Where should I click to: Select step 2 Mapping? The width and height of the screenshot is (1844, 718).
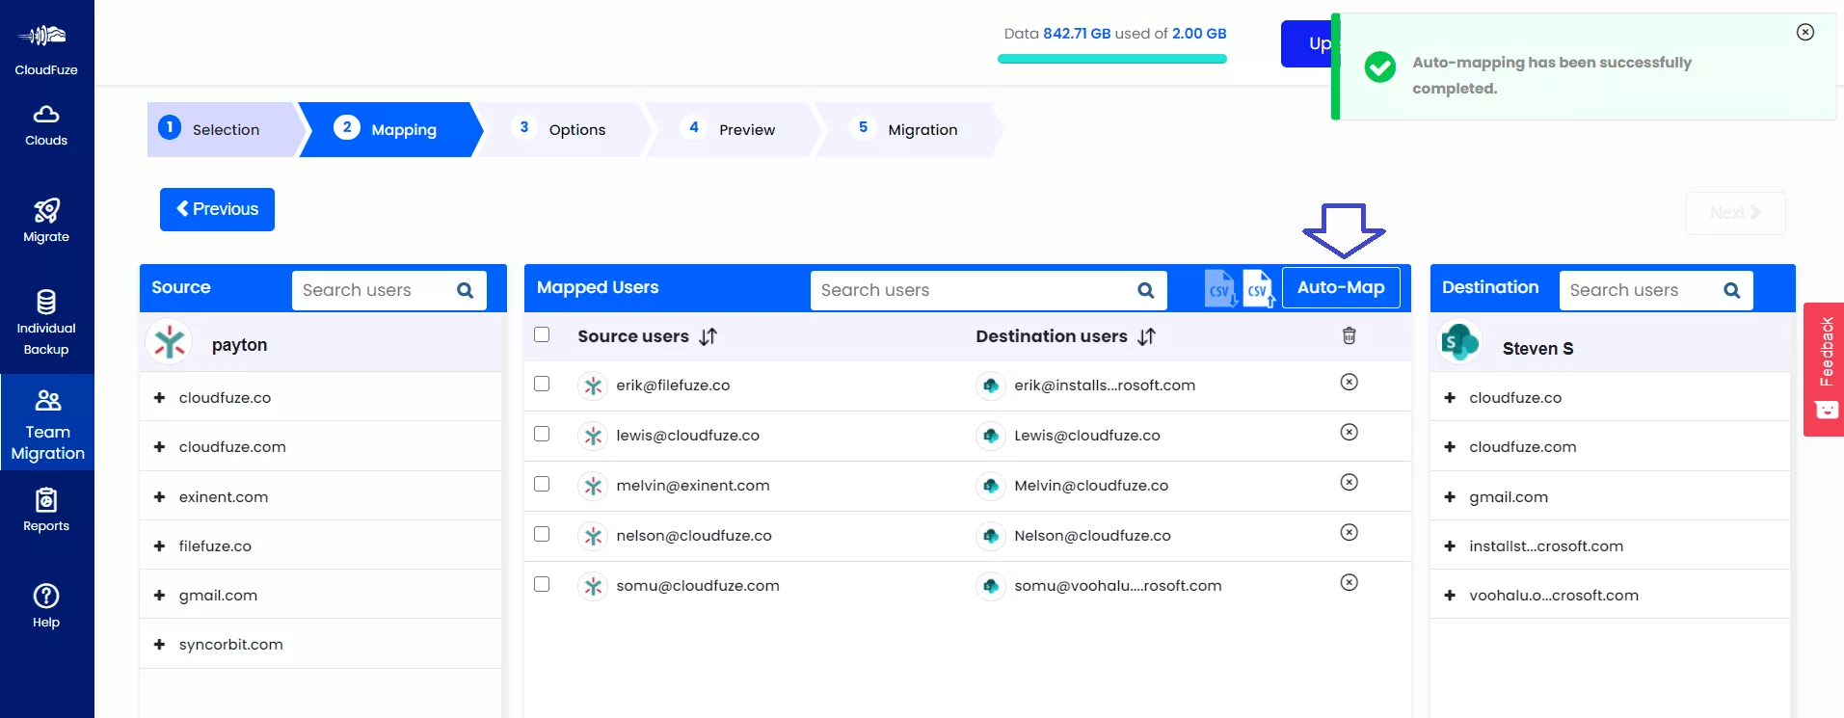(389, 129)
